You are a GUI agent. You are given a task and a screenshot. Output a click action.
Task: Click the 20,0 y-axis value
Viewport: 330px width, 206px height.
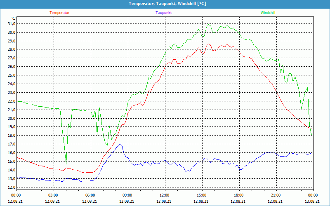coord(12,118)
